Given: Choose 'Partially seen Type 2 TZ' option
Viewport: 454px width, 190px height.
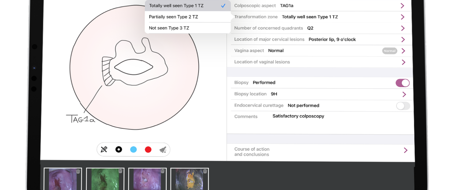Looking at the screenshot, I should point(188,17).
